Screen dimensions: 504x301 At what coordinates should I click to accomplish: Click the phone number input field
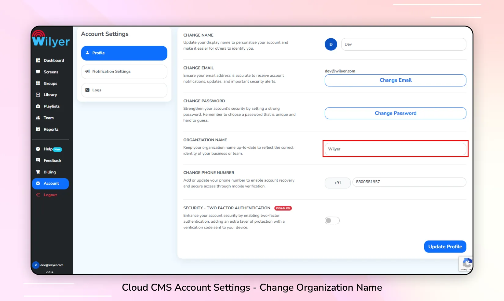tap(409, 182)
